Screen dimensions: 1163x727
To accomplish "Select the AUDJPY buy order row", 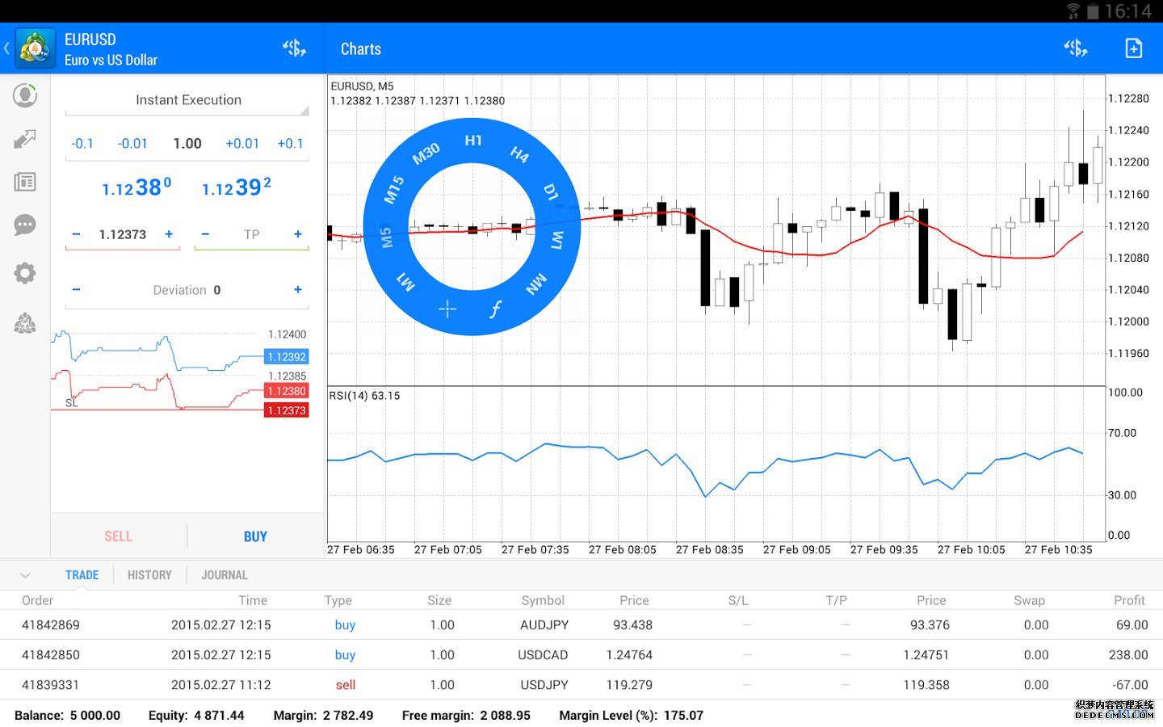I will (581, 625).
